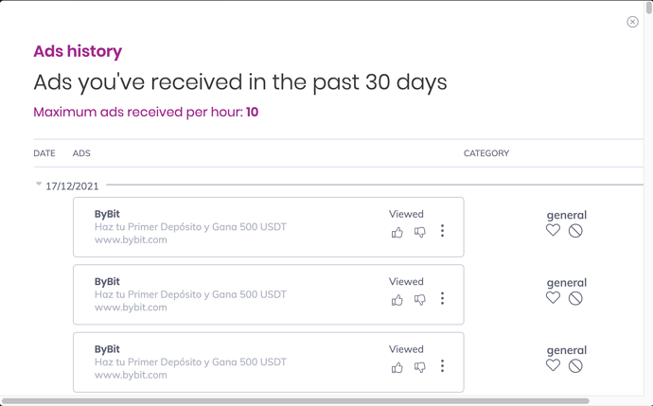Save the first ad's general category with heart

click(x=553, y=230)
